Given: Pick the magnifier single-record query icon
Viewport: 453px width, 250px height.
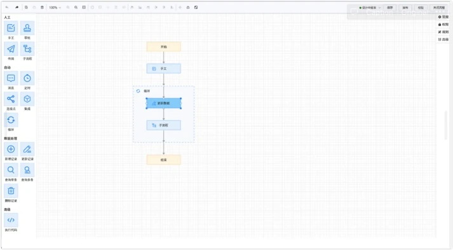Looking at the screenshot, I should (x=11, y=170).
